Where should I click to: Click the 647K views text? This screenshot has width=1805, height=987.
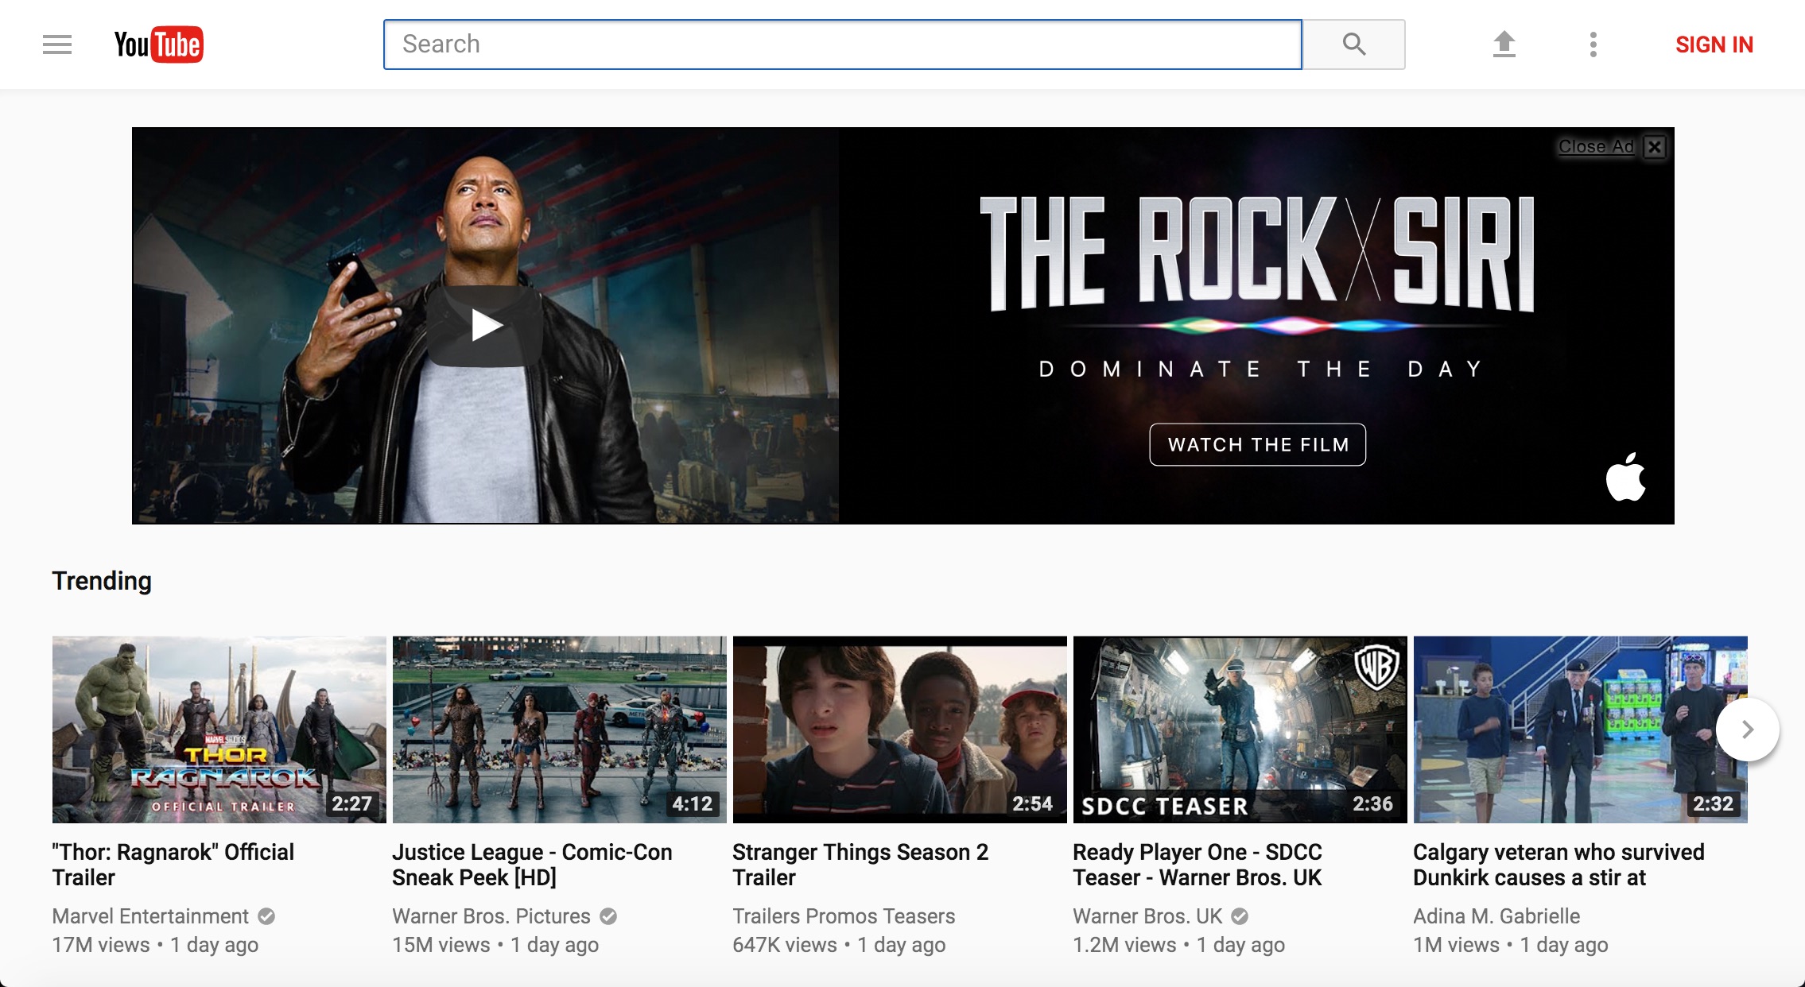pyautogui.click(x=785, y=945)
